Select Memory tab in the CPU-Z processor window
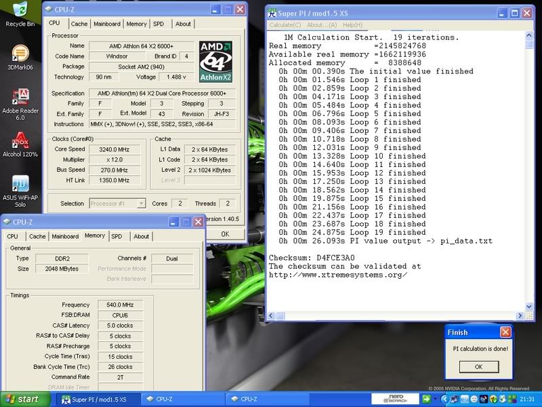 click(x=136, y=24)
